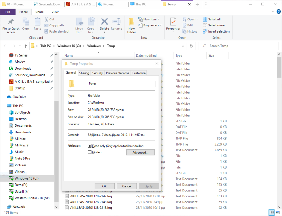Rename the selected item

(116, 24)
